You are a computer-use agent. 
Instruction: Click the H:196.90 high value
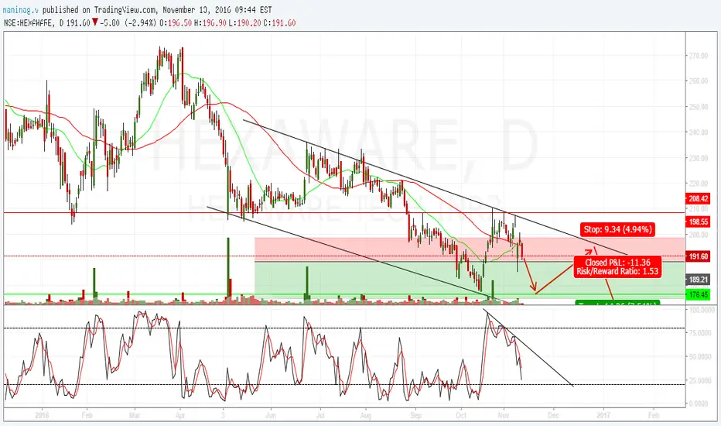(x=210, y=22)
